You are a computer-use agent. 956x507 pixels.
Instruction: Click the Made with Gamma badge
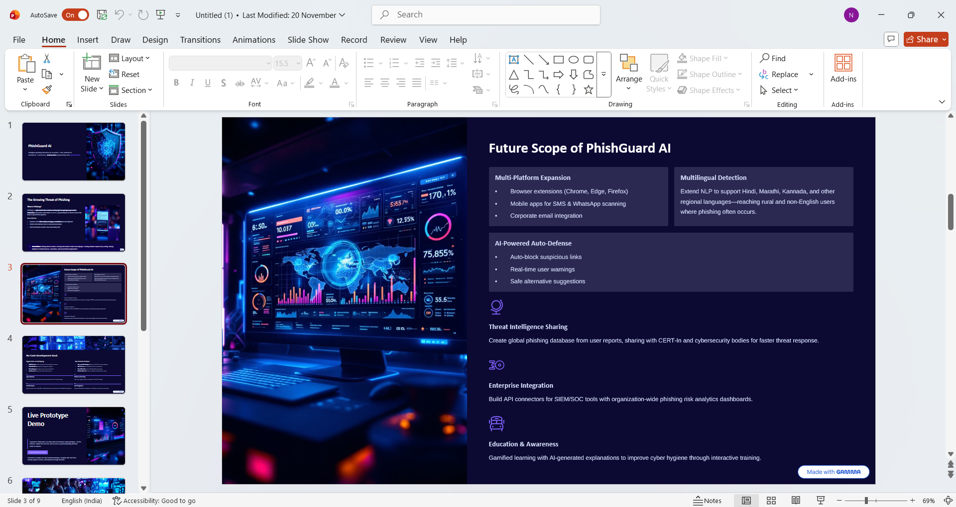click(833, 472)
